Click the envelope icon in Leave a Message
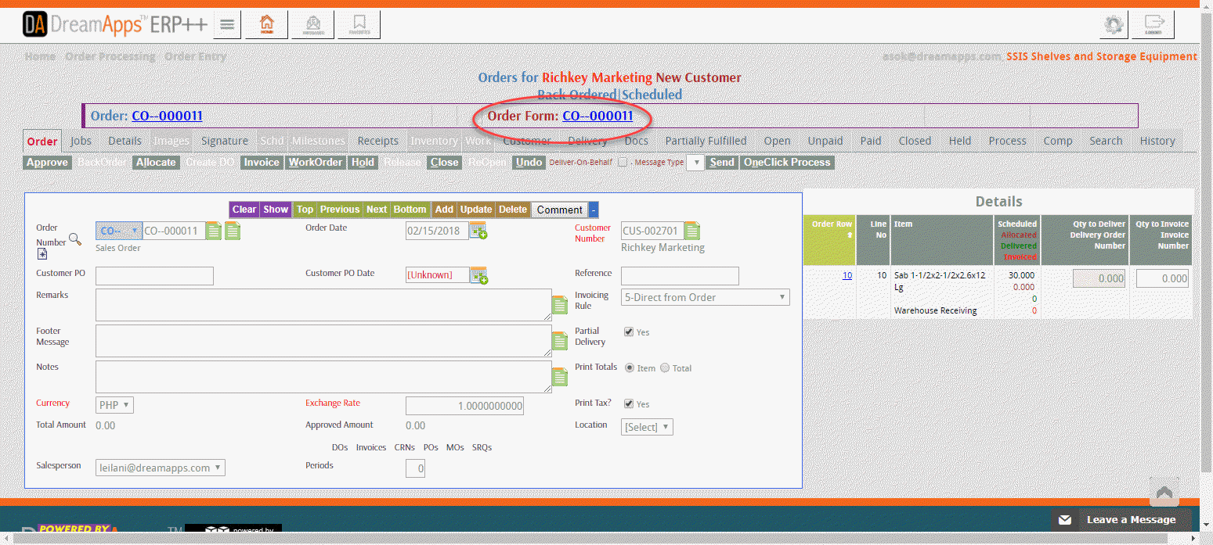 coord(1065,520)
